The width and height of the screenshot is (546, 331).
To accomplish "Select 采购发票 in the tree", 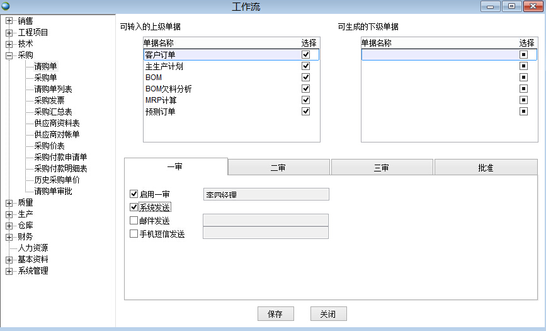I will 49,100.
